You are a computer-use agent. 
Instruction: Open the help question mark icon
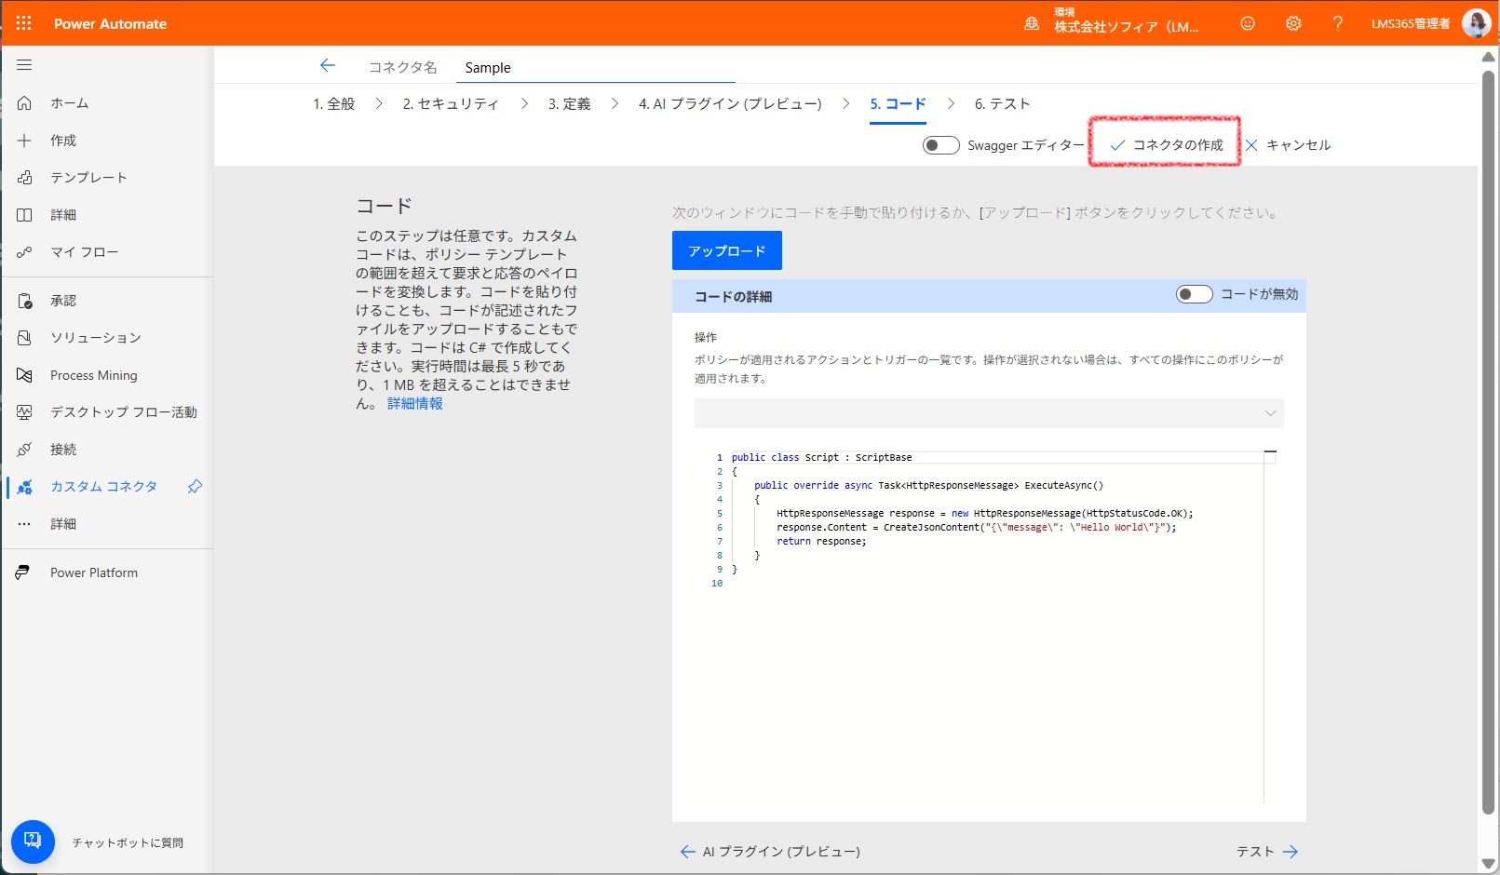click(x=1338, y=23)
